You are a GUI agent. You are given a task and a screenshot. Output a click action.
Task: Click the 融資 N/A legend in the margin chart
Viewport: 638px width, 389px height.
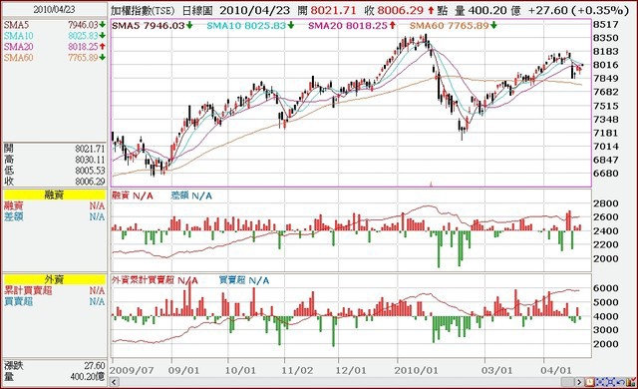tap(133, 196)
